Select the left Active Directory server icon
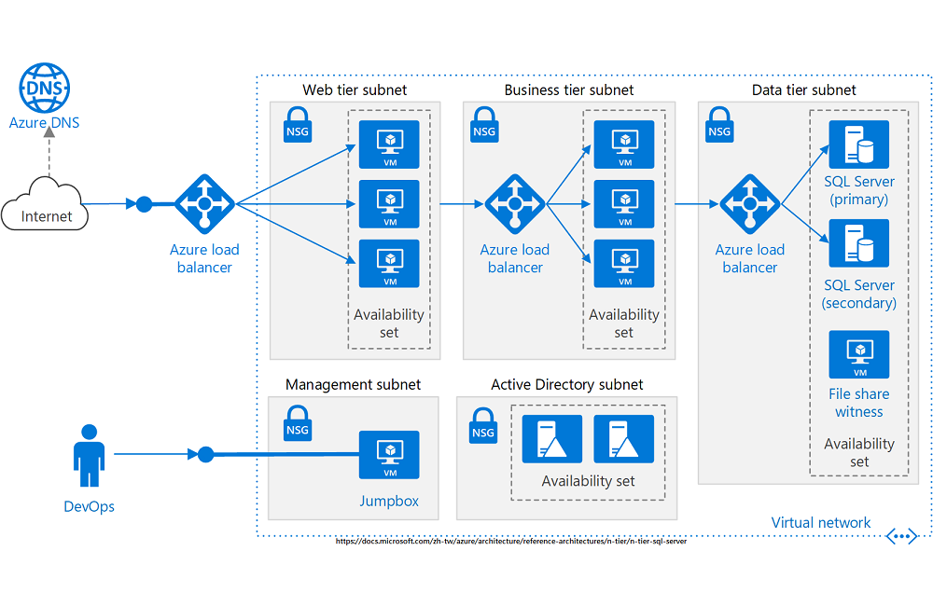The image size is (933, 606). click(552, 439)
